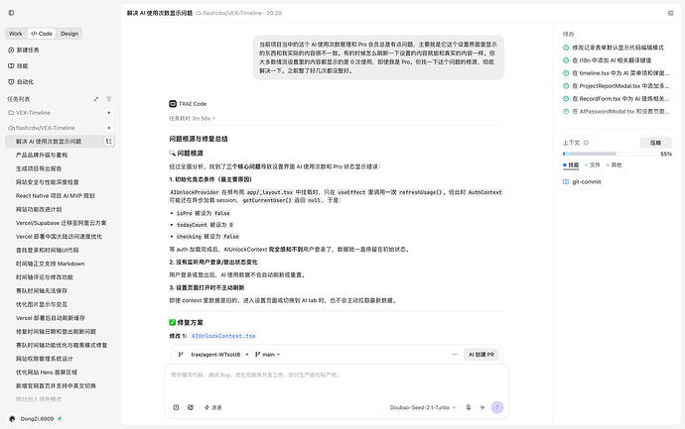Click the history clock icon in the input box
Viewport: 685px width, 429px height.
[x=176, y=407]
